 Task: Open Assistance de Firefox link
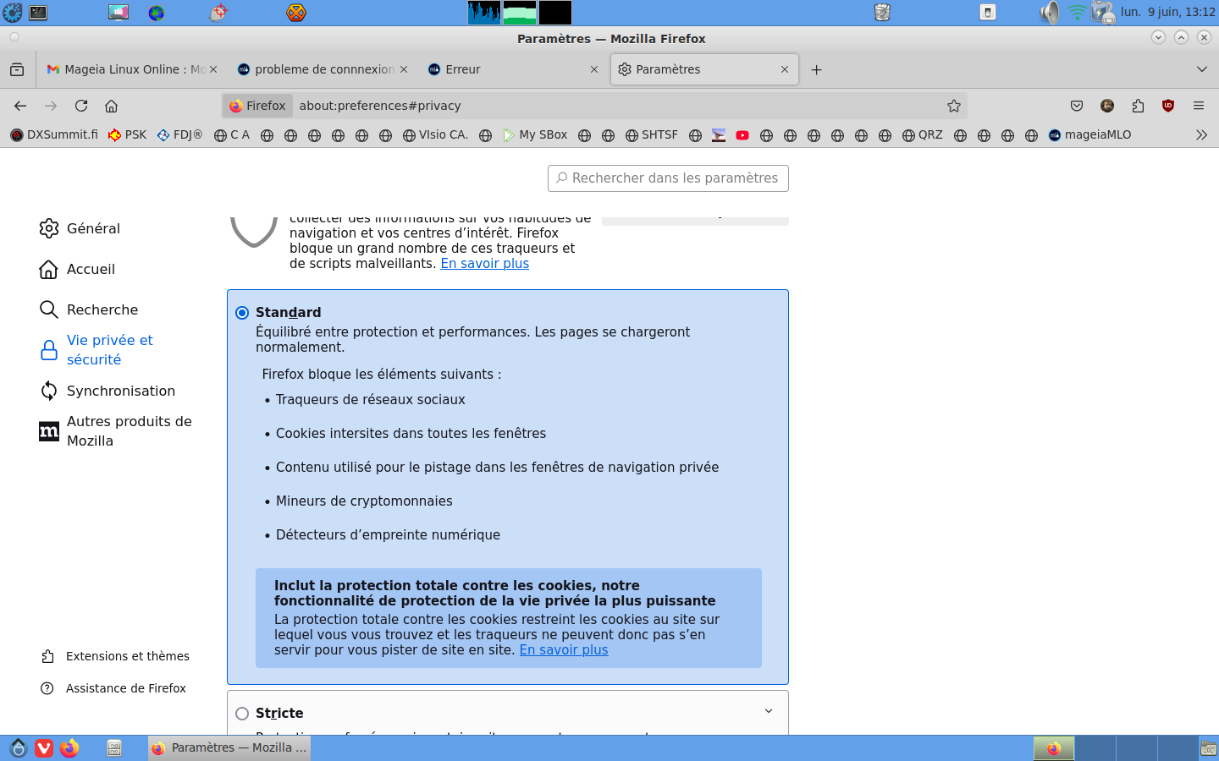pyautogui.click(x=113, y=688)
